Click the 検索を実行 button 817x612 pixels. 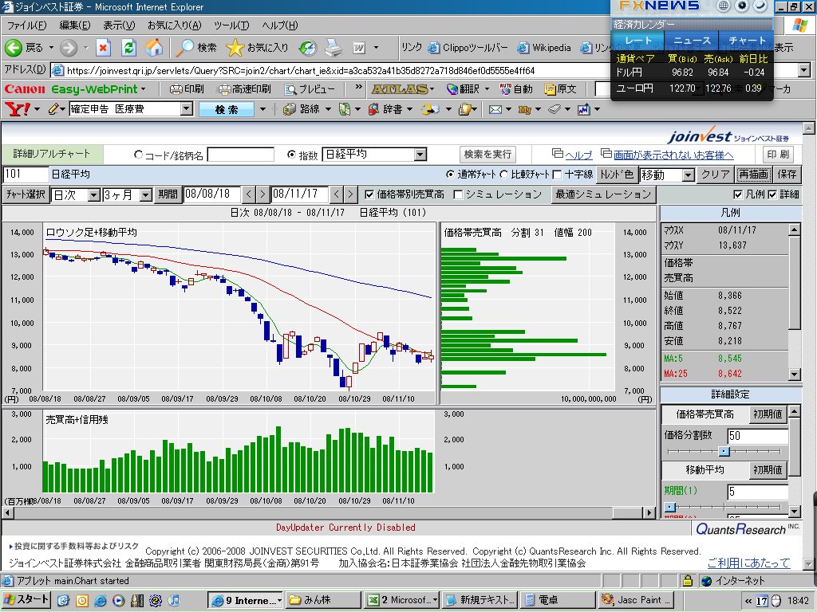coord(487,155)
